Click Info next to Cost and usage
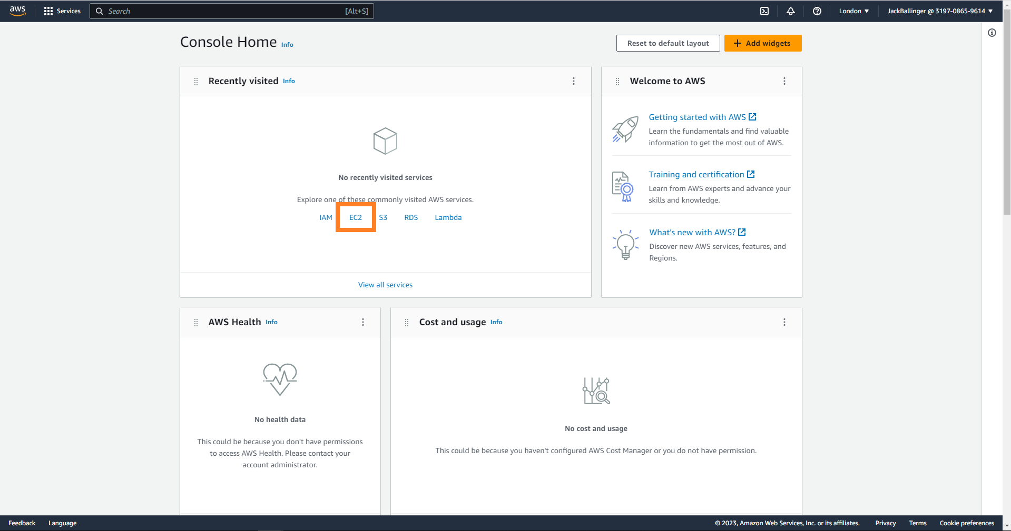The image size is (1011, 531). (x=496, y=322)
